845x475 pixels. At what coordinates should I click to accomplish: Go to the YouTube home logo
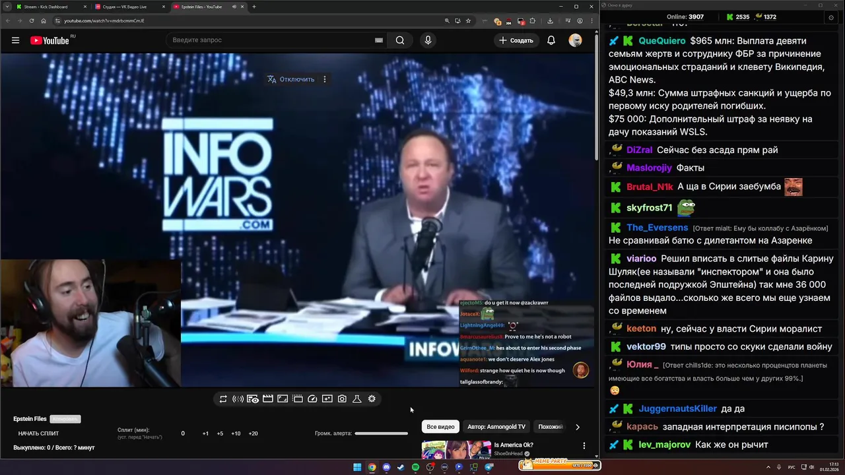[50, 40]
